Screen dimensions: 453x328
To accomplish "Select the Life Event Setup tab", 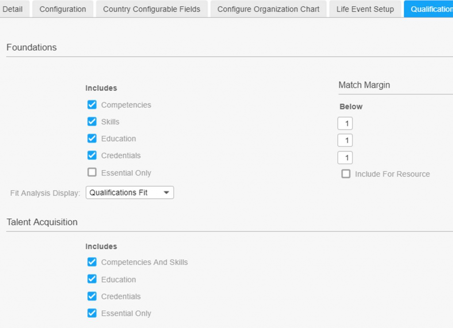I will (365, 9).
